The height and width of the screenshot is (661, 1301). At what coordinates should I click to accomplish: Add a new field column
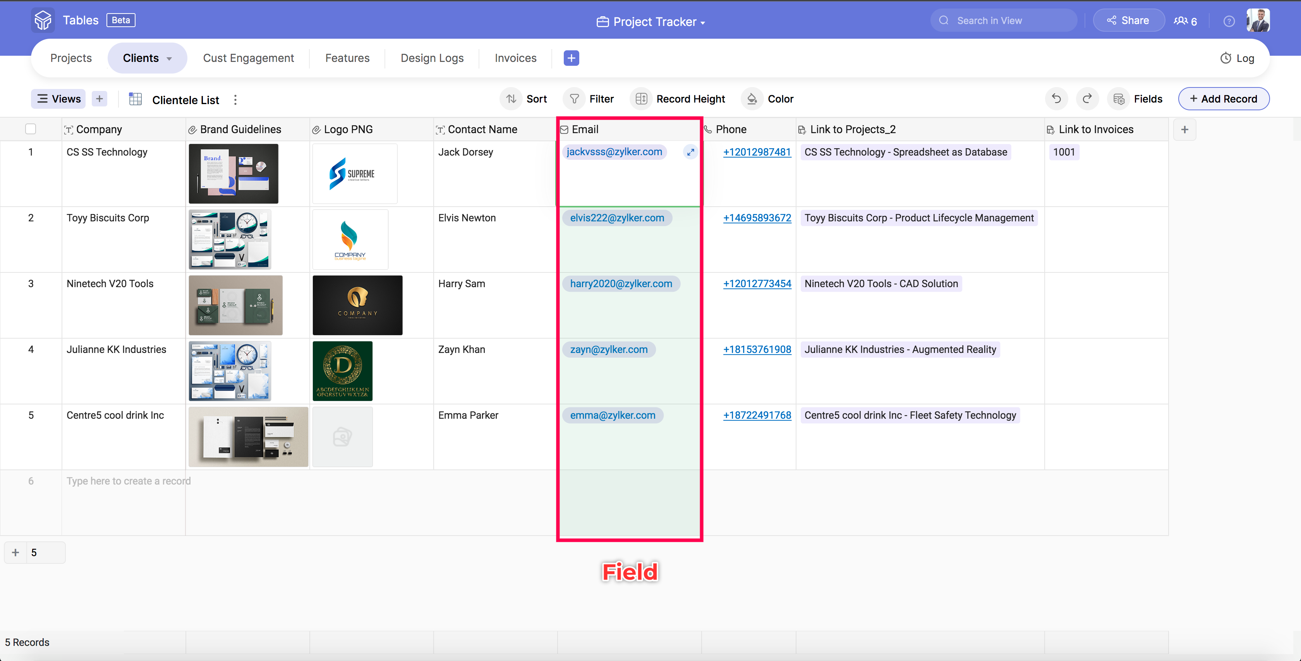[x=1184, y=130]
